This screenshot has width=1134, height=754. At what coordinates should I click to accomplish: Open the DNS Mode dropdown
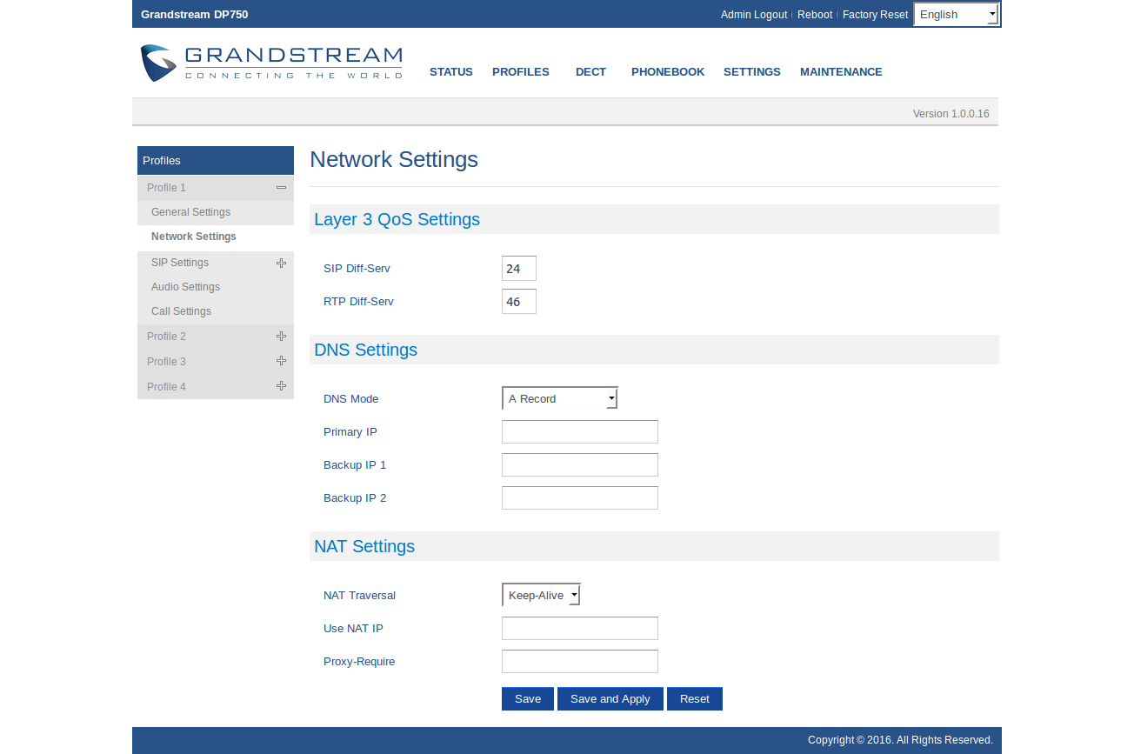(x=559, y=399)
